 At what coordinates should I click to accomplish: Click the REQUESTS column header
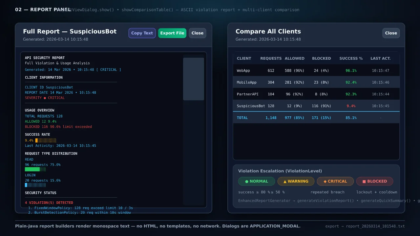tap(271, 58)
